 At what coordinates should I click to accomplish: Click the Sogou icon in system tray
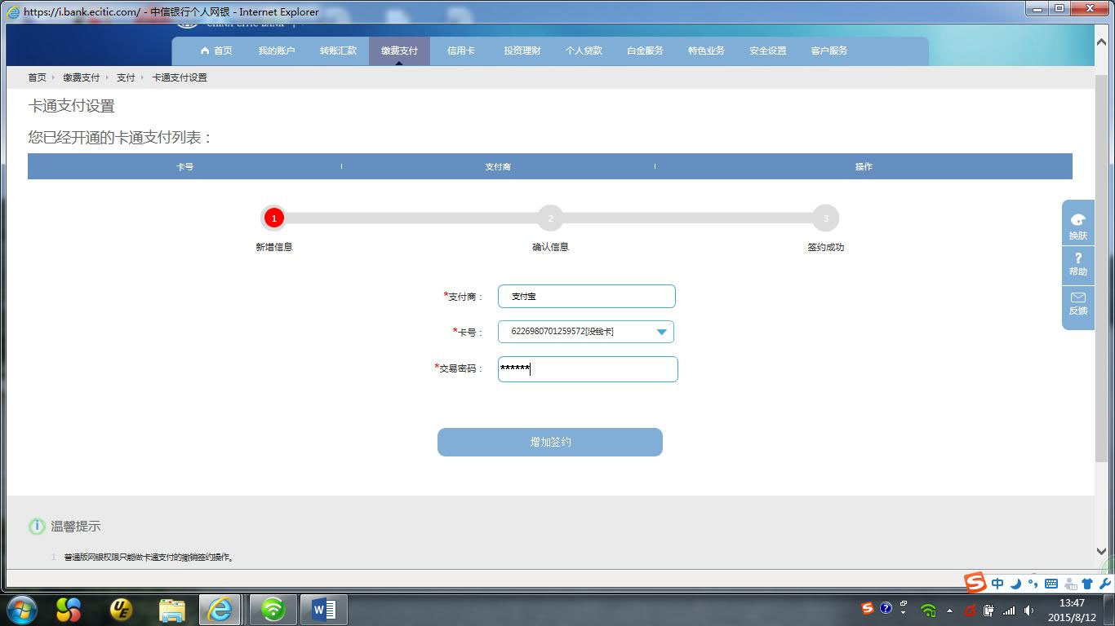click(867, 608)
